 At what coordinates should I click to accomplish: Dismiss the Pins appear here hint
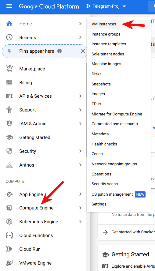pyautogui.click(x=83, y=51)
